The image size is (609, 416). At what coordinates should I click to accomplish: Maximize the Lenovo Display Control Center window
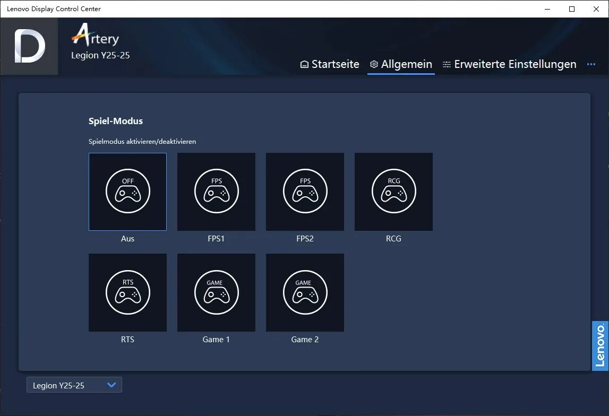coord(572,9)
